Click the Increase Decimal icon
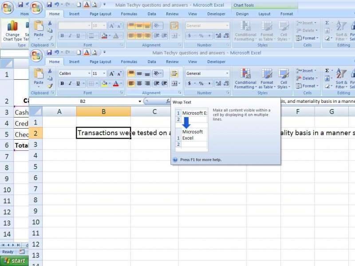Viewport: 355px width, 266px height. coord(218,82)
